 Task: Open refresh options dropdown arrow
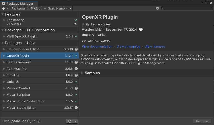click(x=76, y=121)
